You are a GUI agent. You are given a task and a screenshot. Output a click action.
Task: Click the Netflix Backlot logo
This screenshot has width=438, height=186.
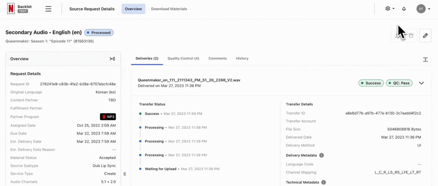tap(19, 9)
